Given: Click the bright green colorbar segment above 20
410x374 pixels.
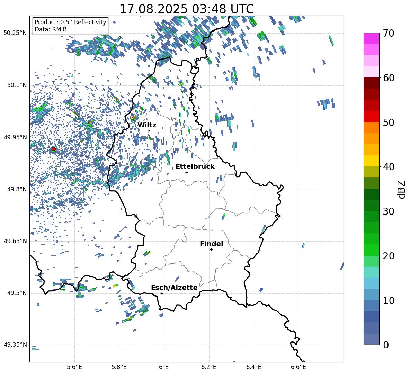Looking at the screenshot, I should point(371,250).
